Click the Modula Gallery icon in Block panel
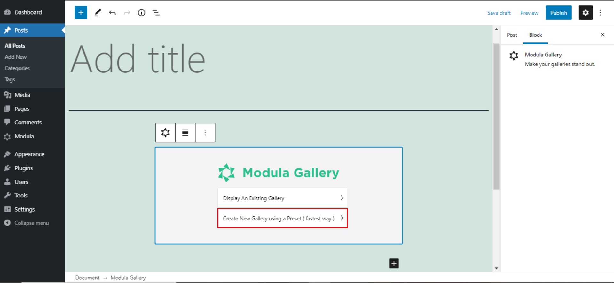Screen dimensions: 614x283 [x=514, y=56]
